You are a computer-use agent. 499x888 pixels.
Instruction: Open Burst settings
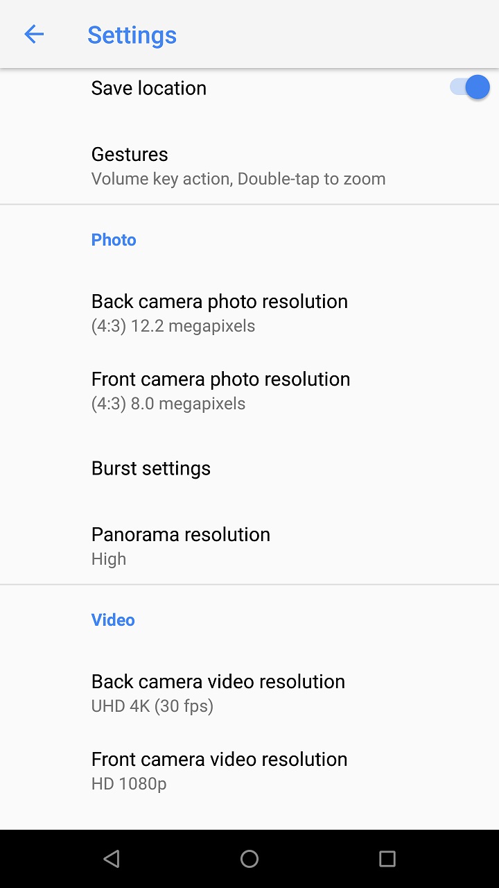[x=249, y=468]
